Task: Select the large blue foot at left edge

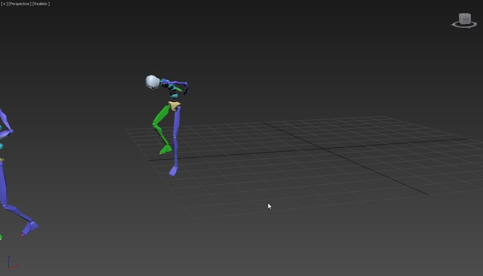Action: [x=30, y=228]
